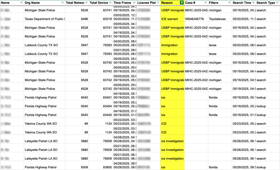Click the Texas Department of Public Safety cell
Screen dimensions: 280x170
[x=44, y=17]
